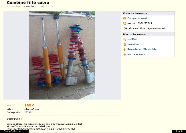
Task: Click the Forum307.com label
Action: (12, 131)
